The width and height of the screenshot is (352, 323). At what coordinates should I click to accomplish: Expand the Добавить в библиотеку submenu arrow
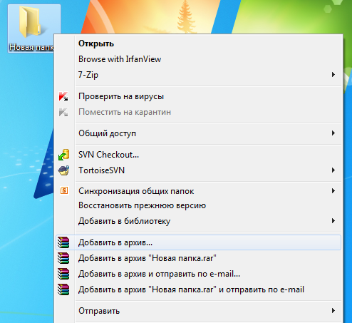333,221
